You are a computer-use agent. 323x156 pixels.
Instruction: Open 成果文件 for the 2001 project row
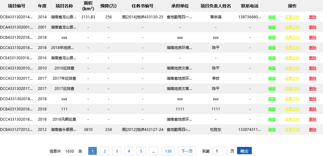292,27
